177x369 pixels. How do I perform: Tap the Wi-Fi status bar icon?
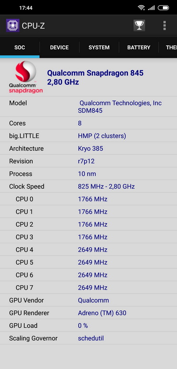pos(141,8)
